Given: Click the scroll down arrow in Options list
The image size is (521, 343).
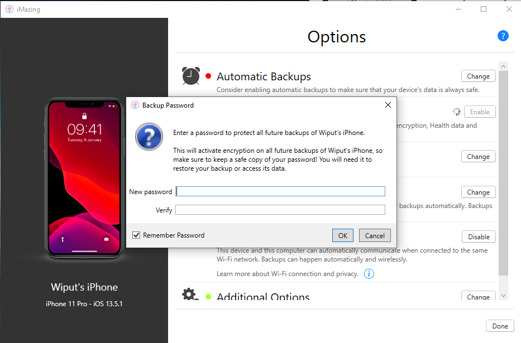Looking at the screenshot, I should coord(503,296).
